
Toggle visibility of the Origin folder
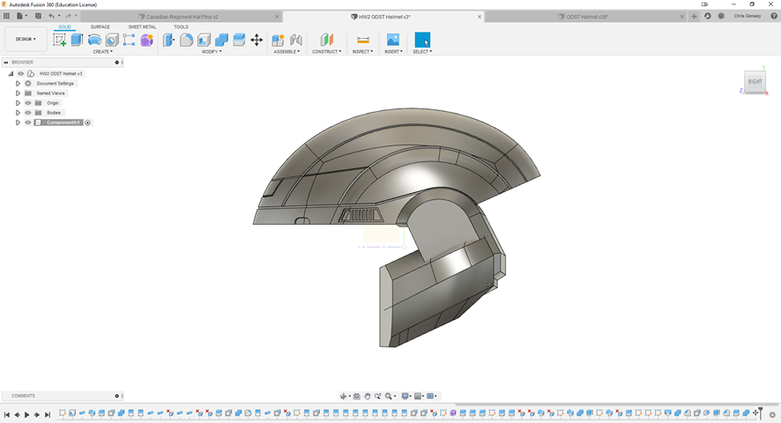coord(28,103)
